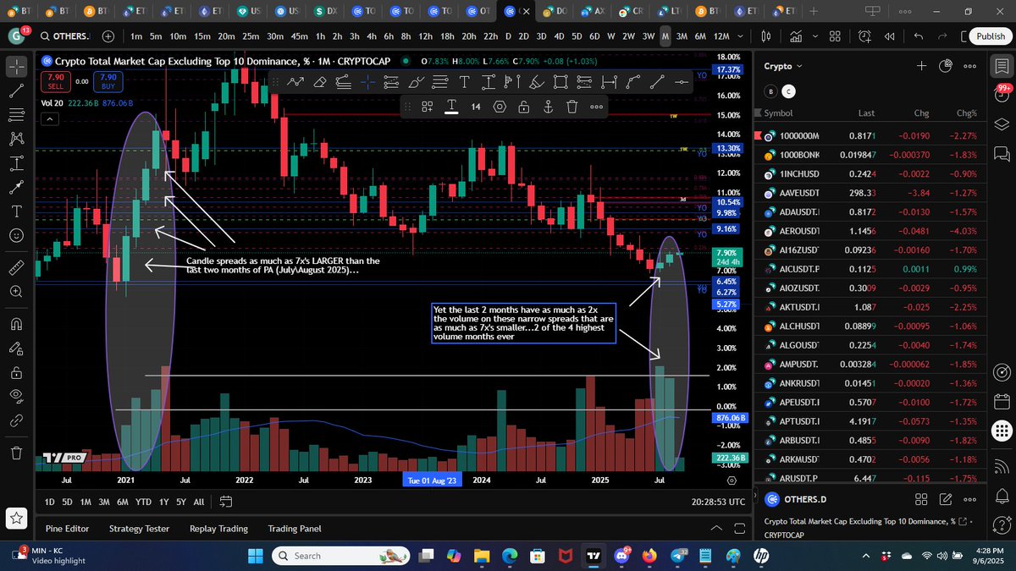The height and width of the screenshot is (571, 1016).
Task: Toggle the lock icon on the floating toolbar
Action: click(x=523, y=107)
